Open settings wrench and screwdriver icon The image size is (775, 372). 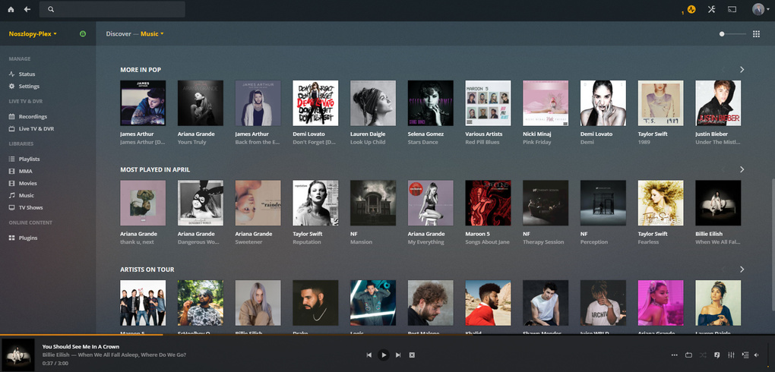tap(711, 9)
